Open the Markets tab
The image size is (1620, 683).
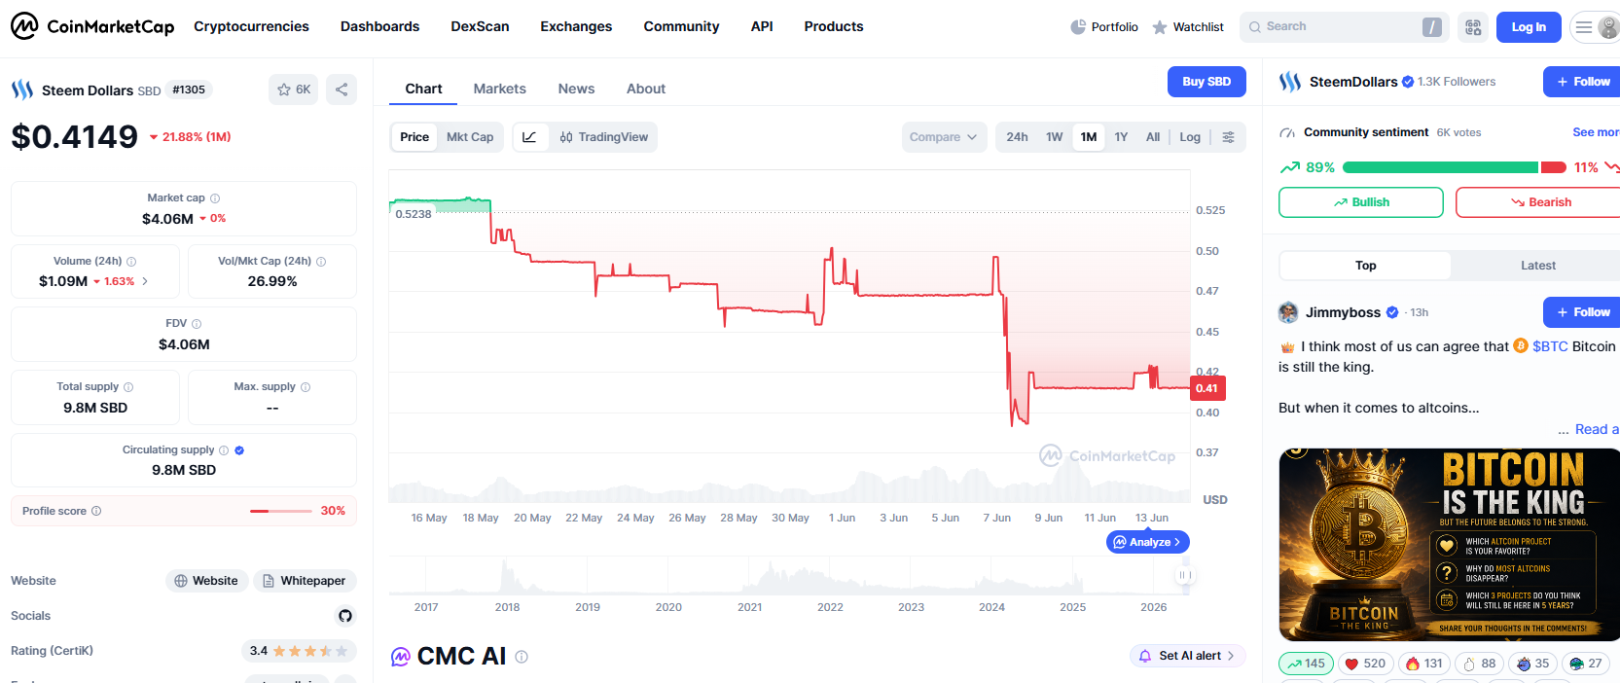coord(500,89)
